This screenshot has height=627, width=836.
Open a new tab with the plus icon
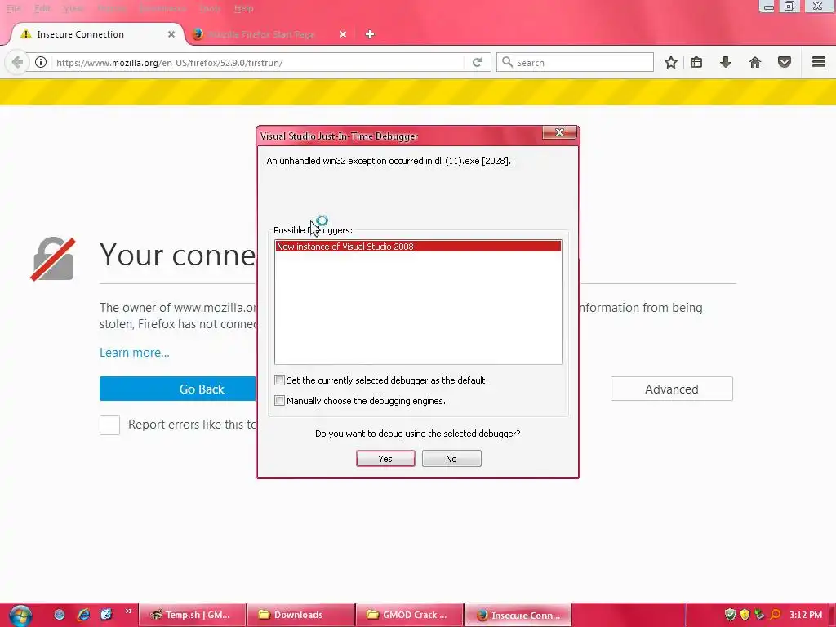pos(370,34)
